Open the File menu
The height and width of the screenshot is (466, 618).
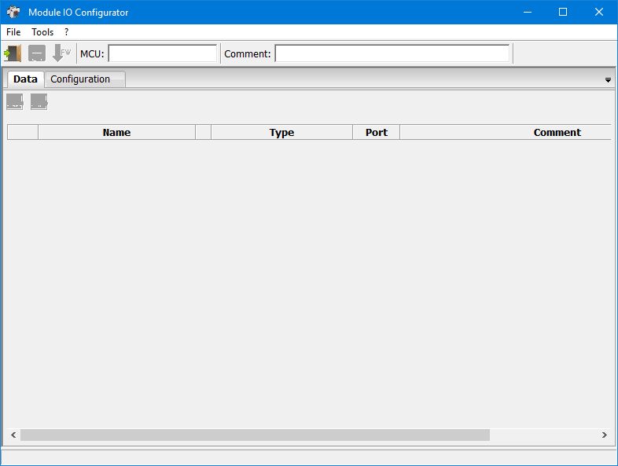(x=13, y=32)
